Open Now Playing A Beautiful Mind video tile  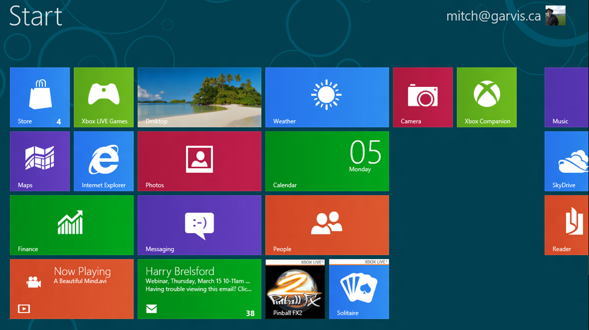pos(71,289)
